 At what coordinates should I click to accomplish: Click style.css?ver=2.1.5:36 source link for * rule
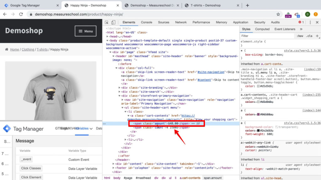302,51
